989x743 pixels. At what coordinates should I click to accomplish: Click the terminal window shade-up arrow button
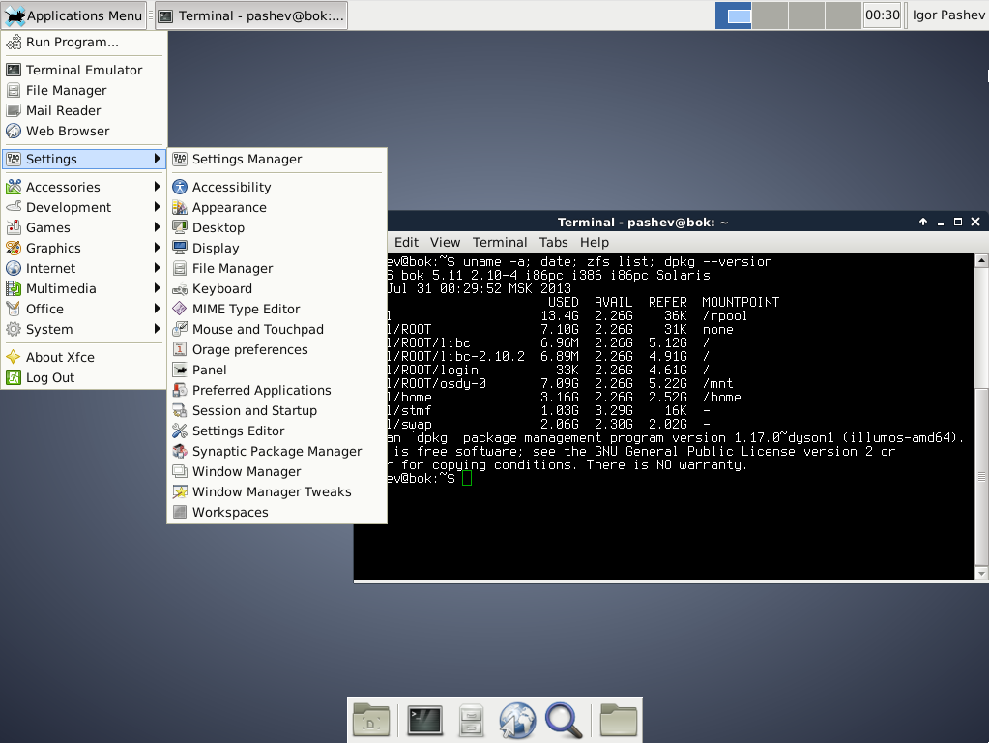coord(923,222)
